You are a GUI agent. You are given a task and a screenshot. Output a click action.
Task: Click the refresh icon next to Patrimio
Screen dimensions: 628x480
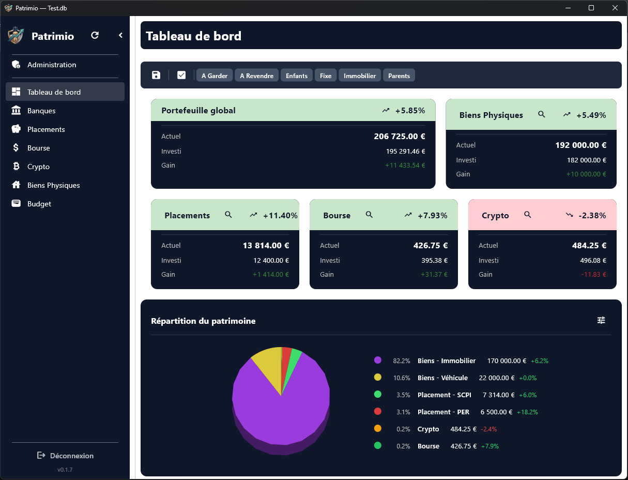(95, 35)
